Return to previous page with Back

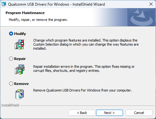[x=82, y=113]
